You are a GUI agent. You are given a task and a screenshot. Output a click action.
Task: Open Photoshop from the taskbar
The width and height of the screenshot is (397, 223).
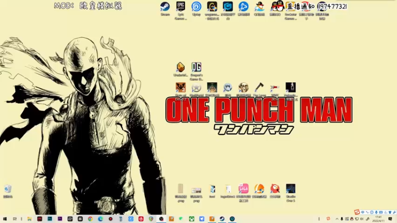[x=50, y=219]
